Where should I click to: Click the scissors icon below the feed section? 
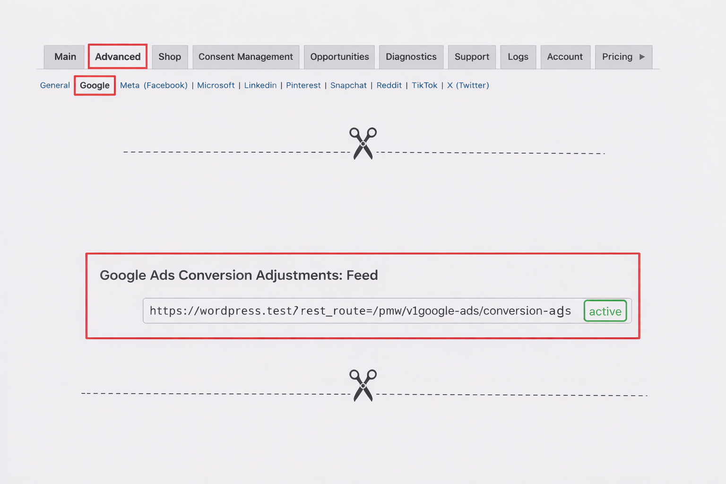point(363,385)
